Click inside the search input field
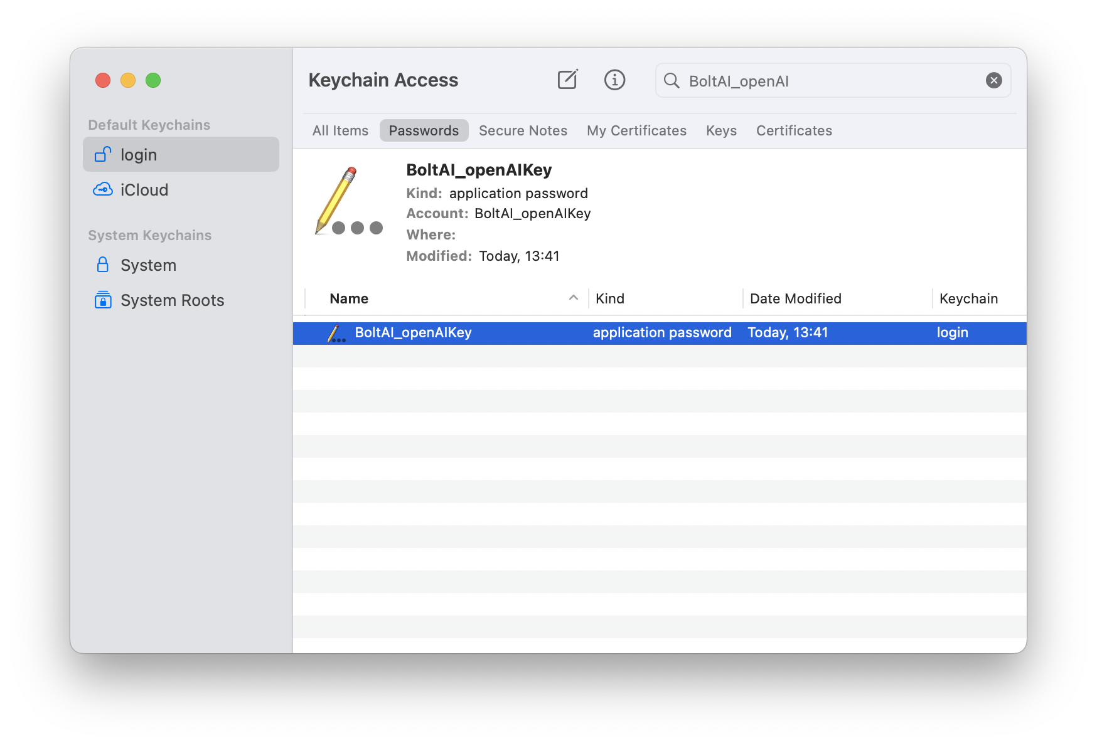 tap(784, 80)
